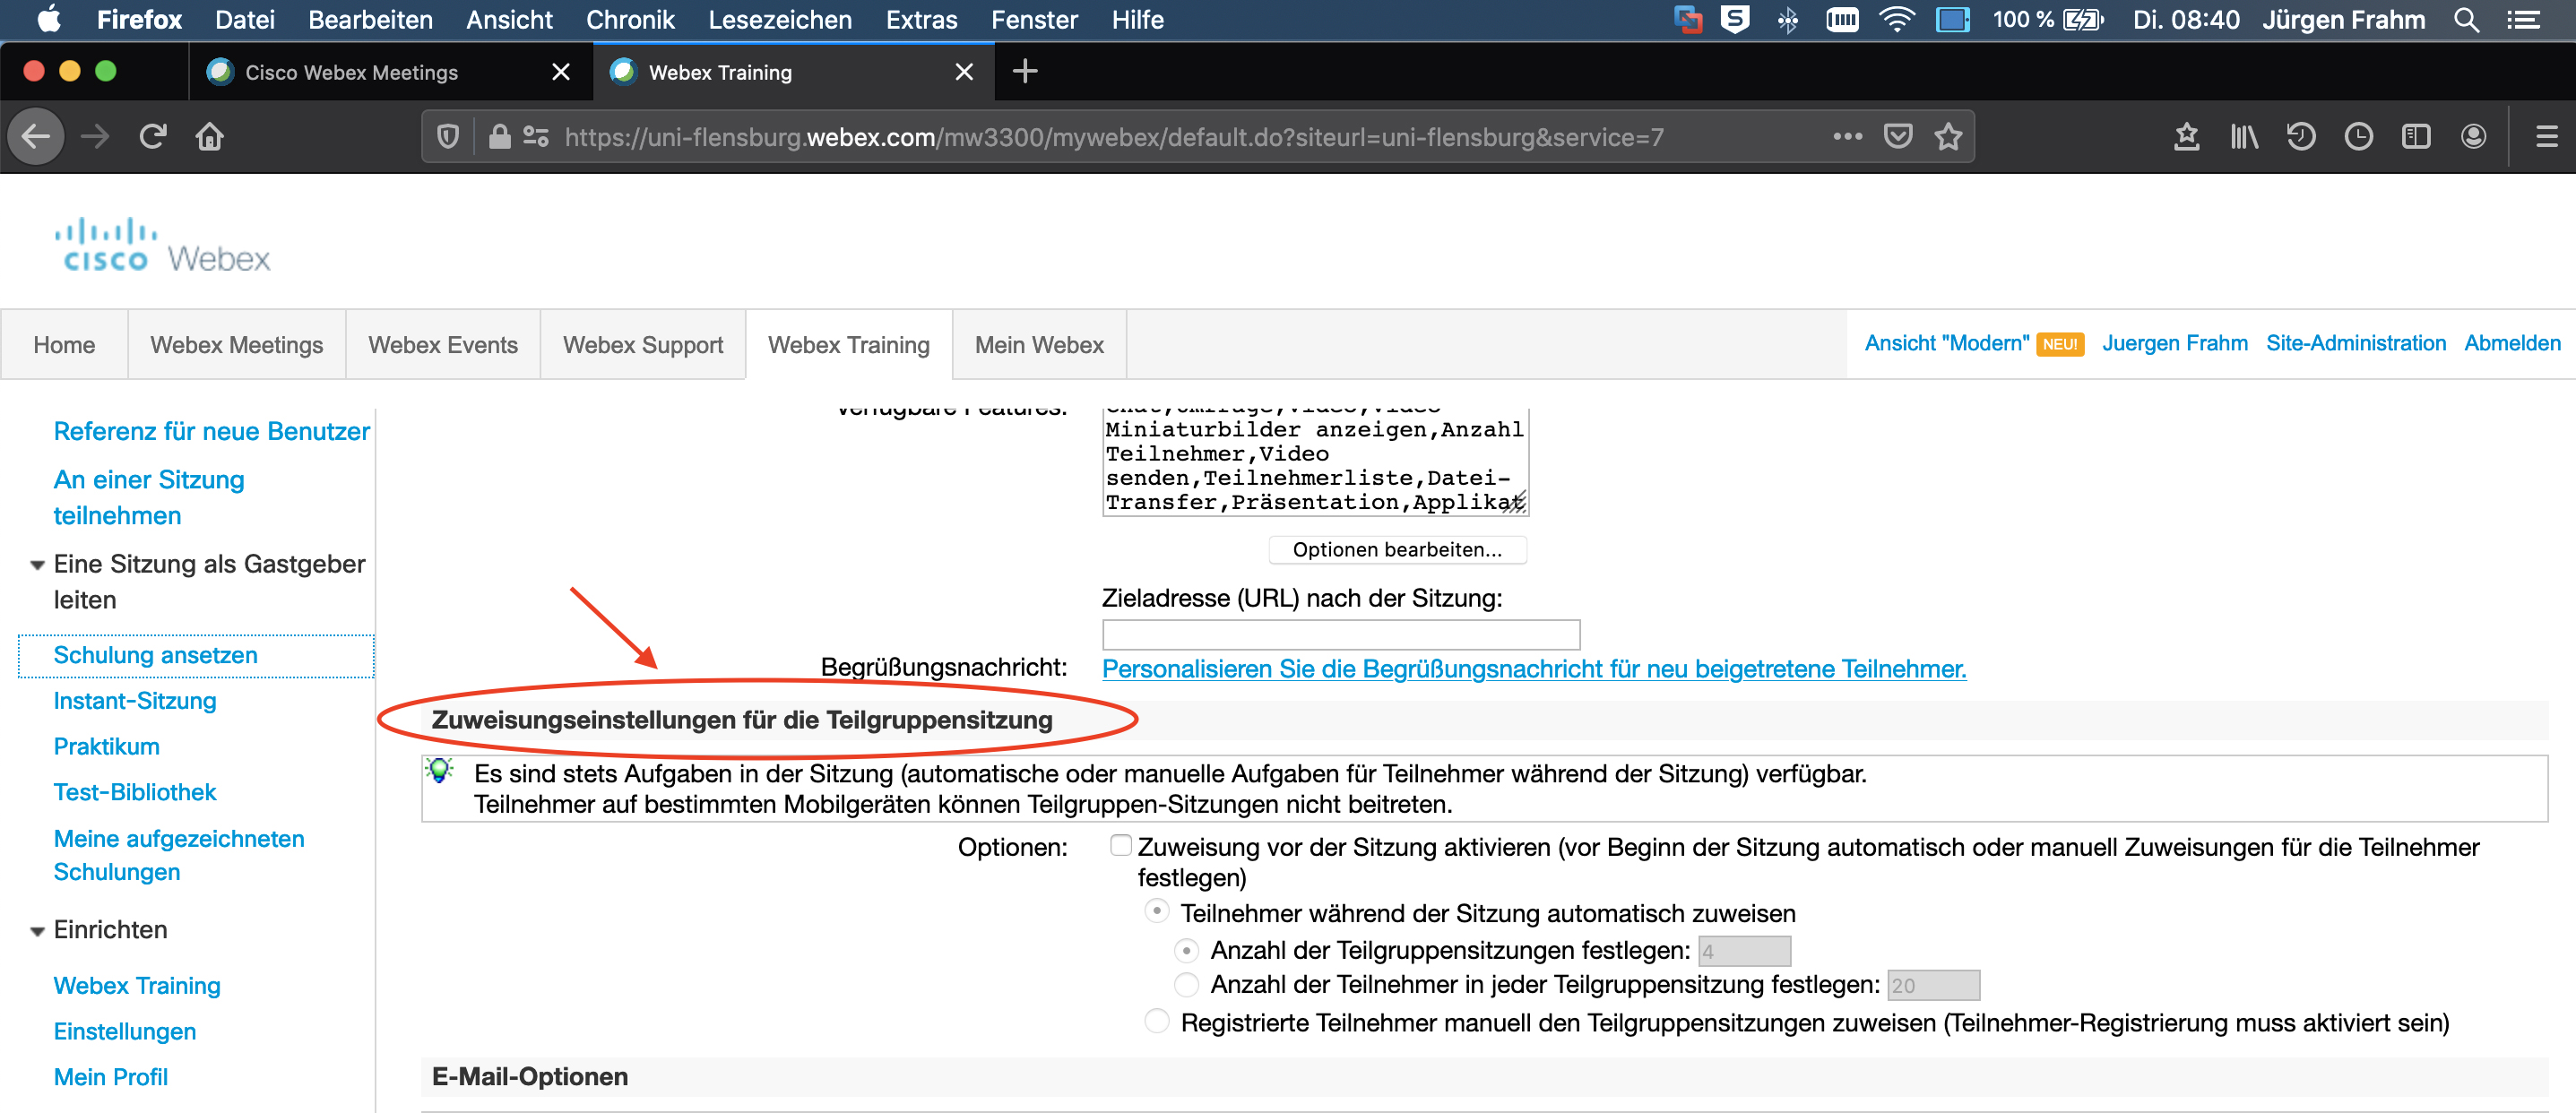Open tracking protection shield icon

tap(448, 136)
